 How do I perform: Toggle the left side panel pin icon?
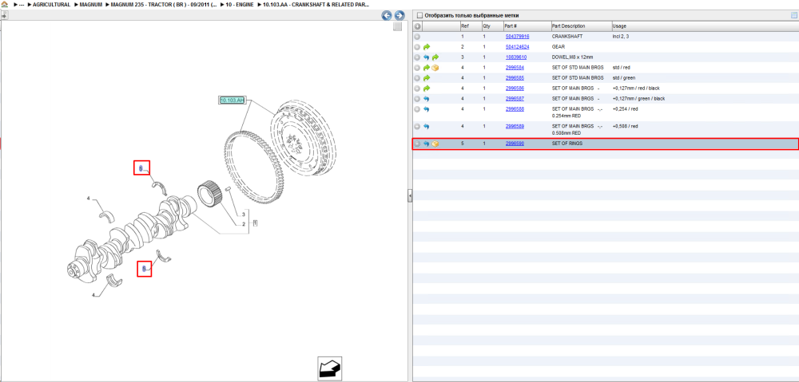click(3, 16)
